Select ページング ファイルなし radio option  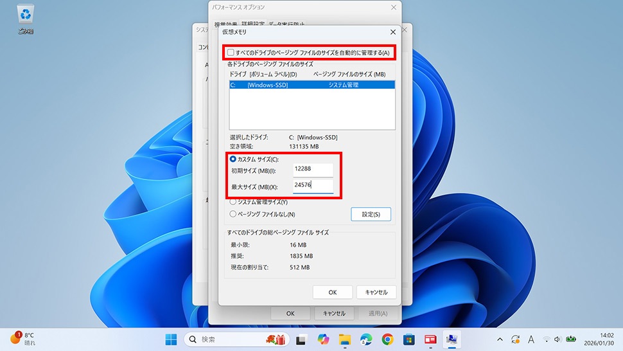[x=233, y=214]
